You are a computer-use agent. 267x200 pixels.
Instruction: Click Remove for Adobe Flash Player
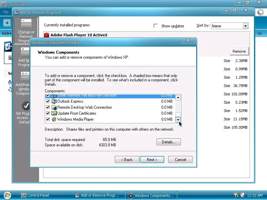(x=239, y=51)
